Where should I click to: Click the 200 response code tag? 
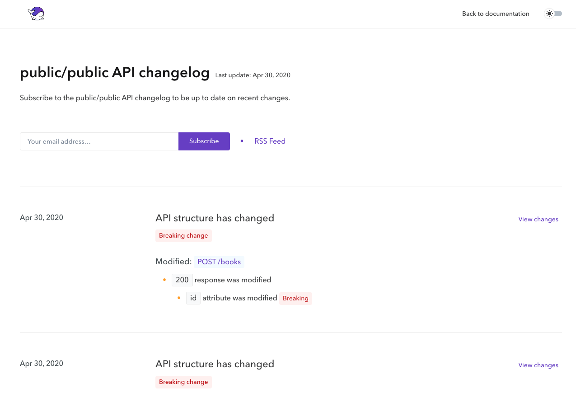click(182, 280)
